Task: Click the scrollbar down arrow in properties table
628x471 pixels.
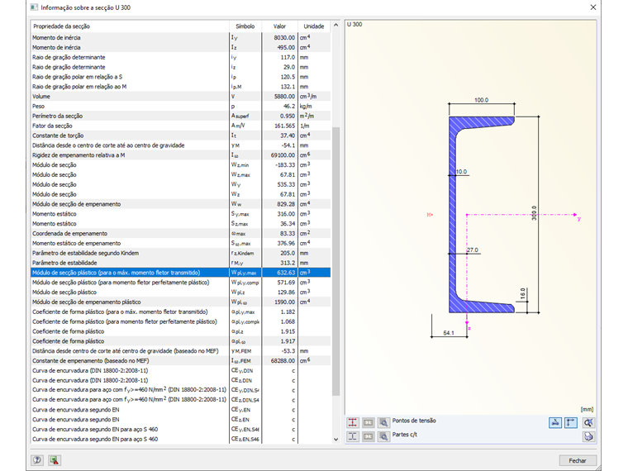Action: [x=335, y=440]
